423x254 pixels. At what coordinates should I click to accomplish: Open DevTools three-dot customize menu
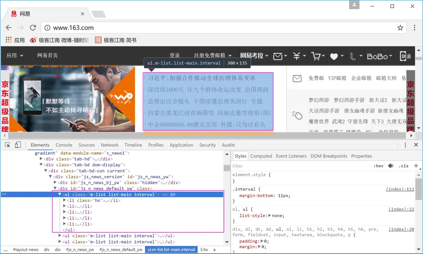(405, 145)
